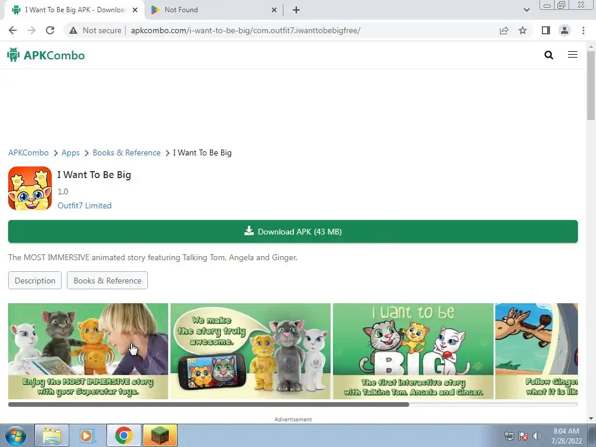Image resolution: width=596 pixels, height=447 pixels.
Task: Click the scrollbar down arrow
Action: [x=591, y=418]
